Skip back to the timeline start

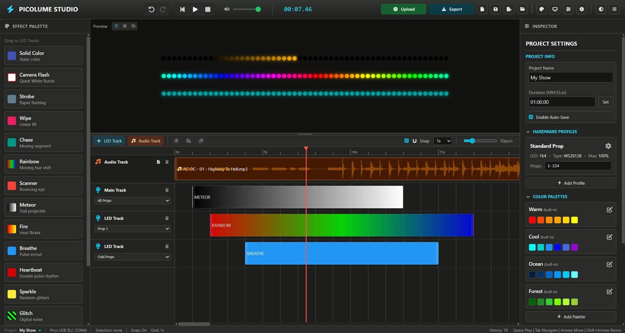pos(182,9)
